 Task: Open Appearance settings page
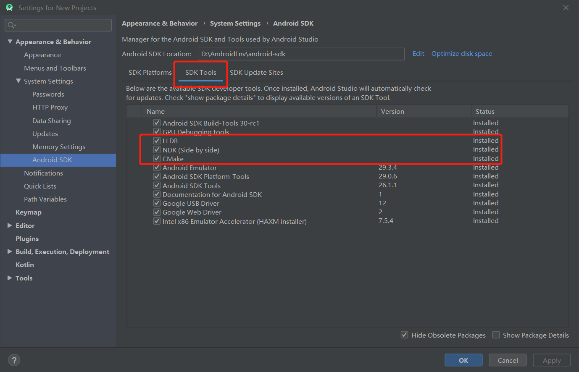42,55
